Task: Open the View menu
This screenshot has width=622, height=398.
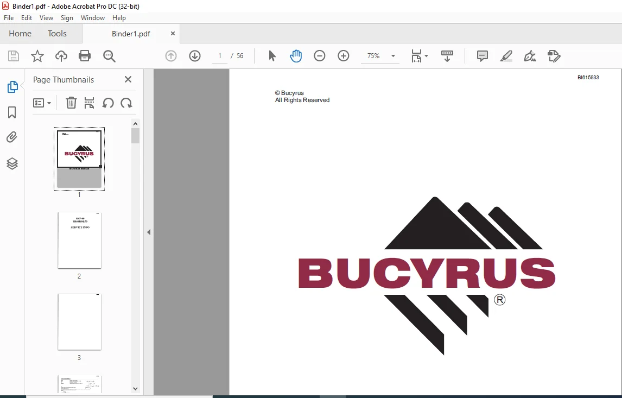Action: [x=47, y=18]
